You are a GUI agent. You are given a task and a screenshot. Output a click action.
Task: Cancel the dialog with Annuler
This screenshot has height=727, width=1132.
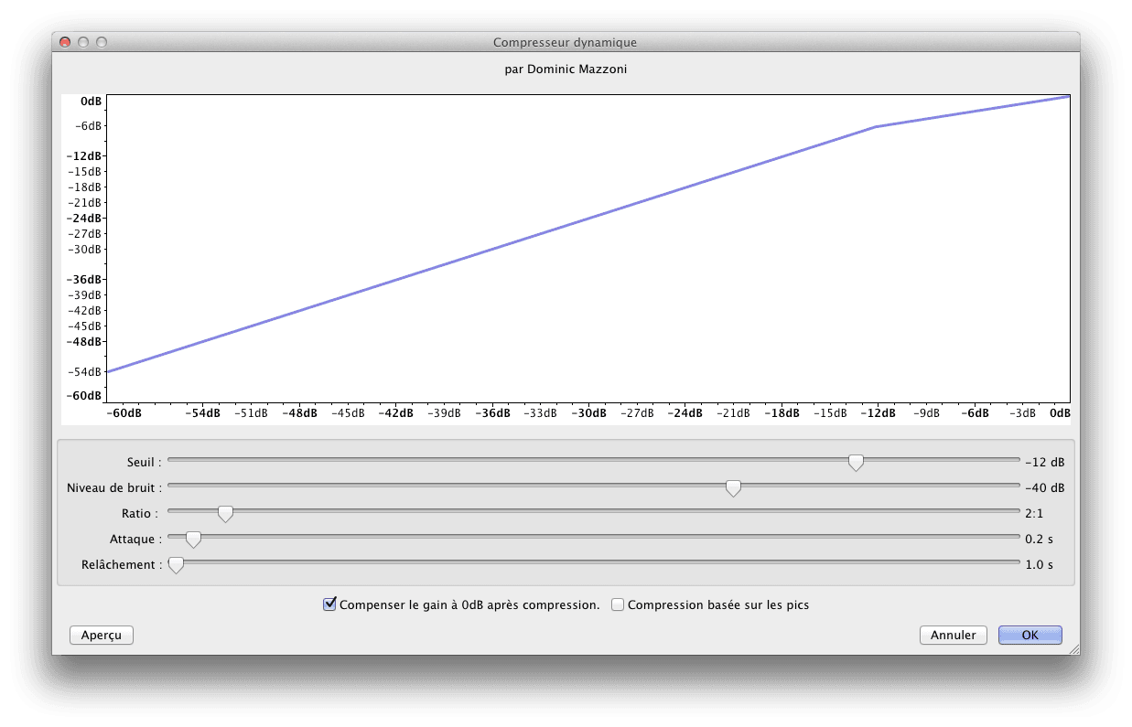[x=953, y=635]
